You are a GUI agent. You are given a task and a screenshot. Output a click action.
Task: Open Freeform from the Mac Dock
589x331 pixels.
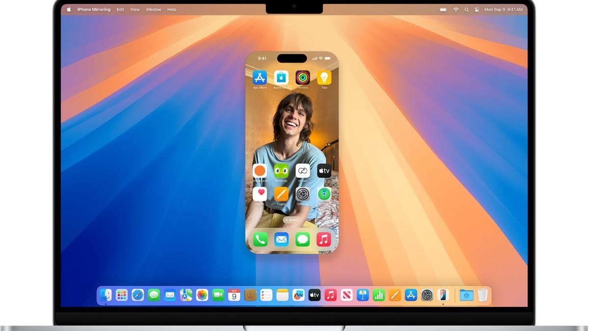pos(298,295)
